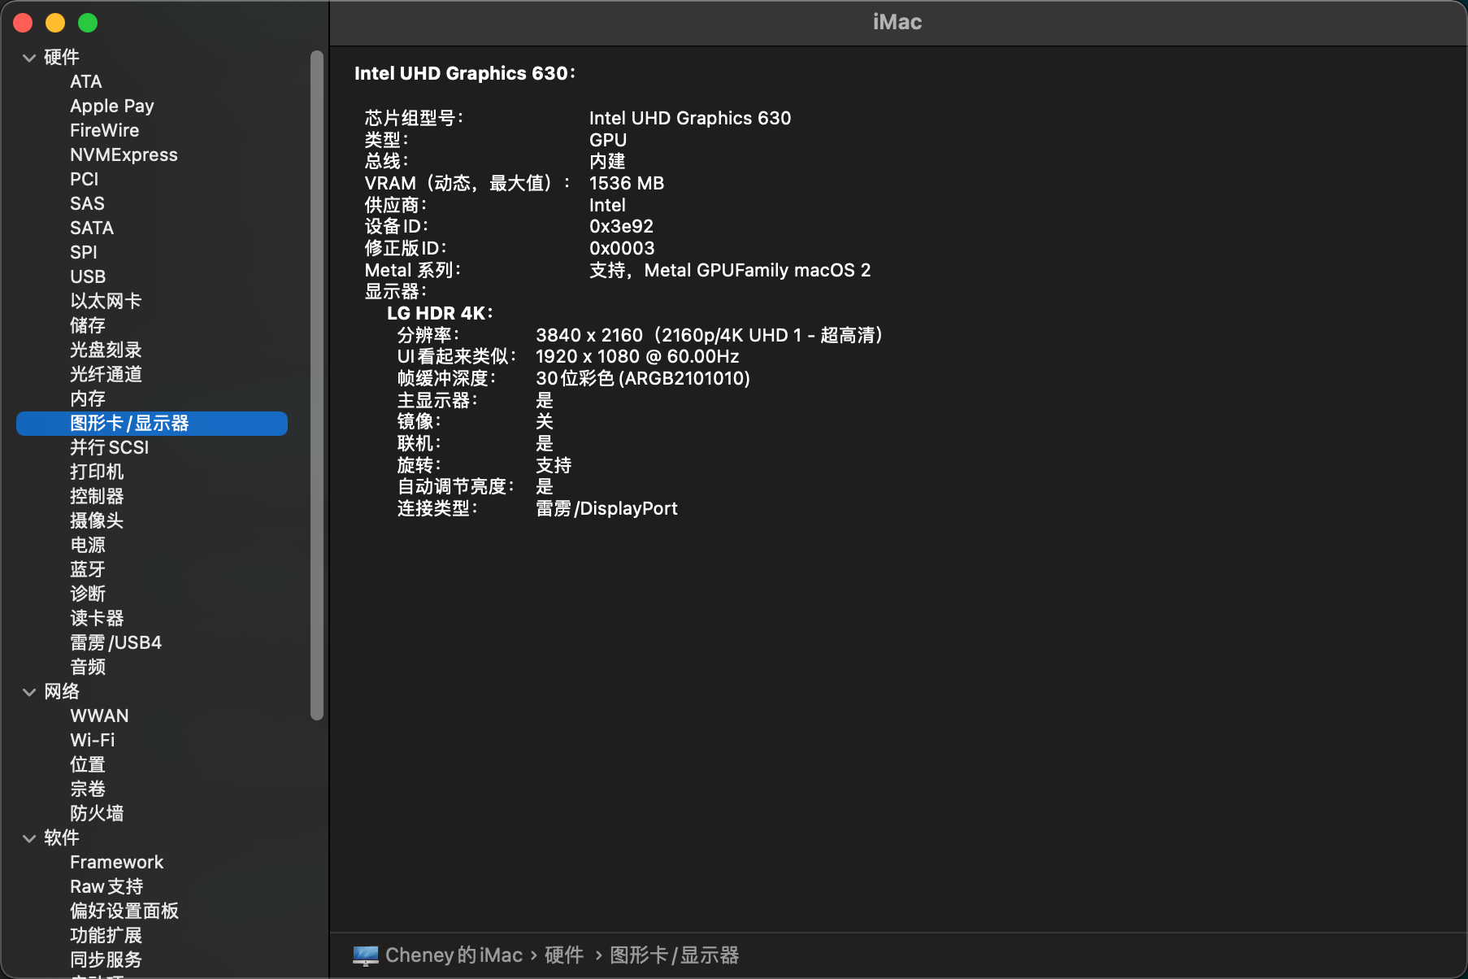1468x979 pixels.
Task: Click the VRAM value 1536 MB
Action: pyautogui.click(x=627, y=184)
